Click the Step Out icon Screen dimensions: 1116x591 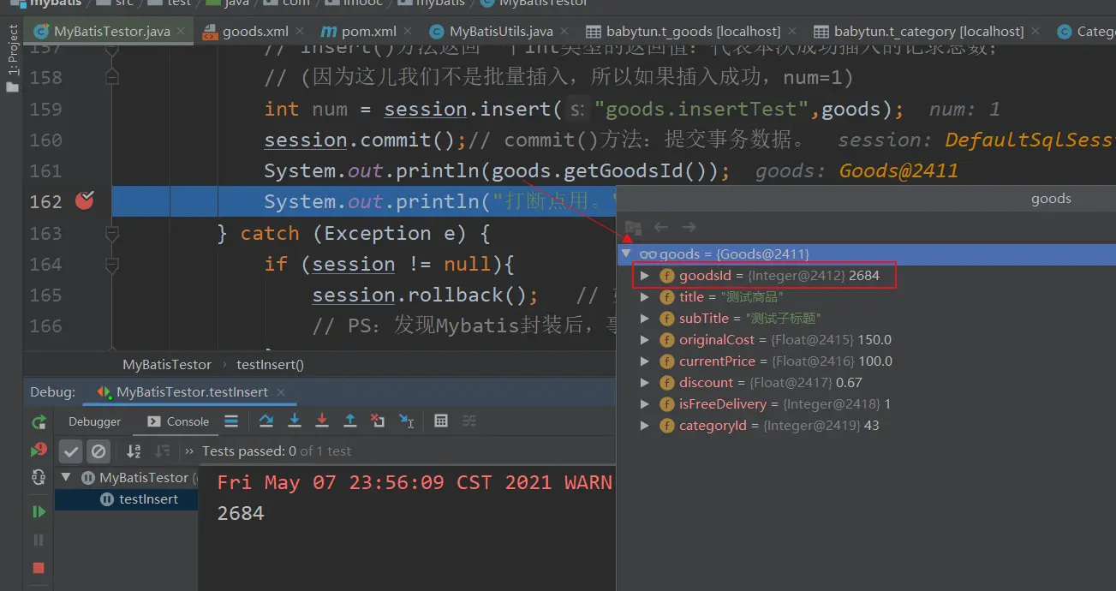click(349, 421)
